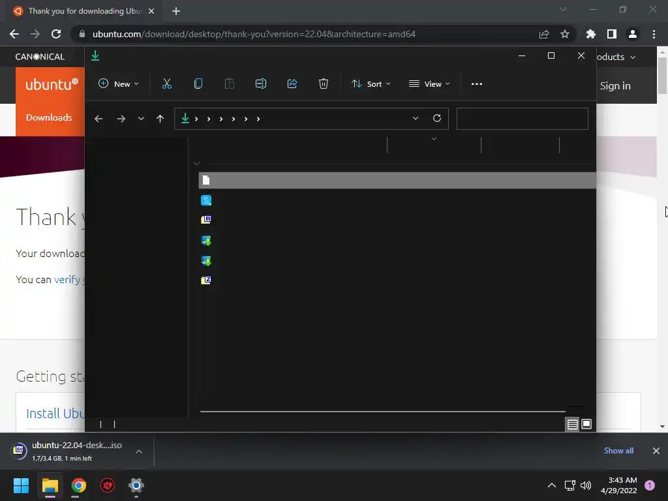Go up one folder level in Explorer

(160, 119)
